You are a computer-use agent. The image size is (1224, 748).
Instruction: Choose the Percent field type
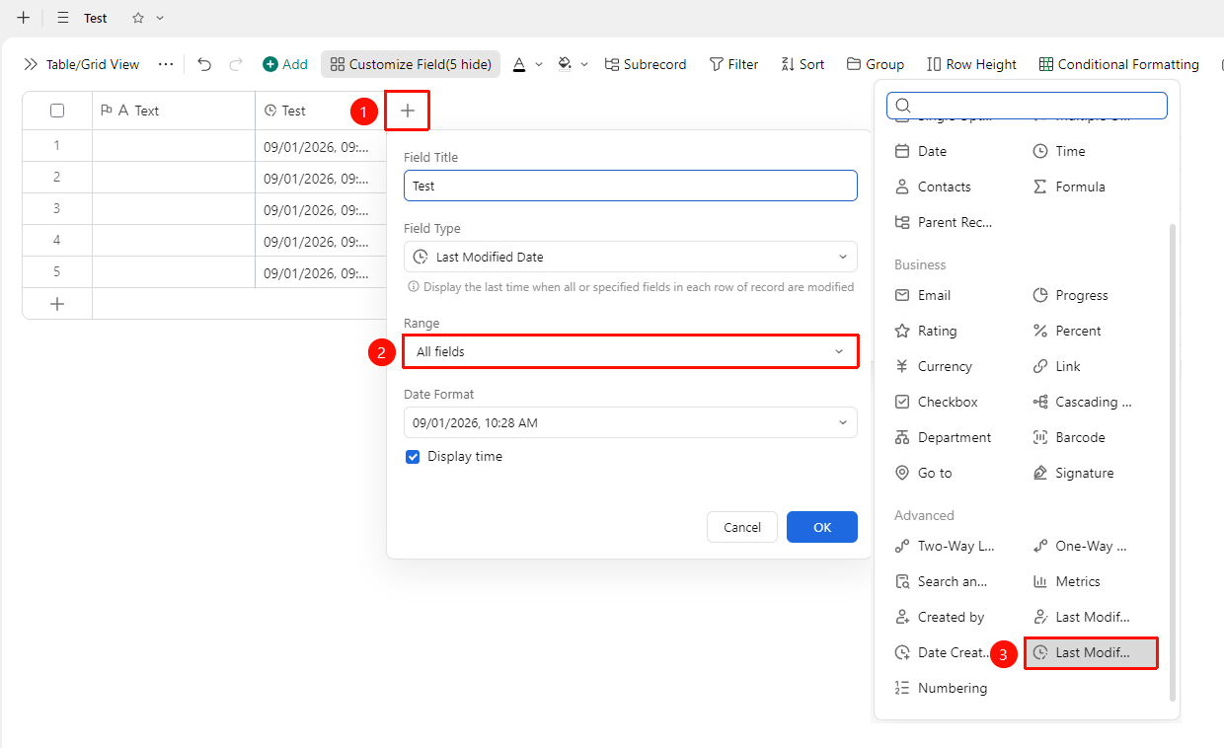1067,331
